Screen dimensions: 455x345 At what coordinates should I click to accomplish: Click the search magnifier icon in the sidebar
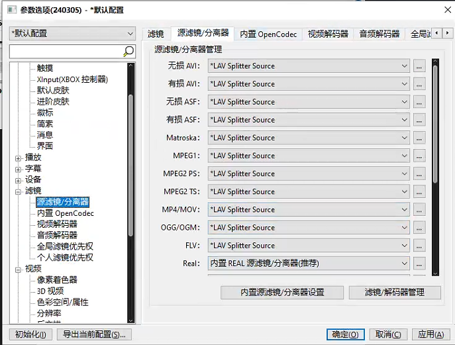[128, 52]
